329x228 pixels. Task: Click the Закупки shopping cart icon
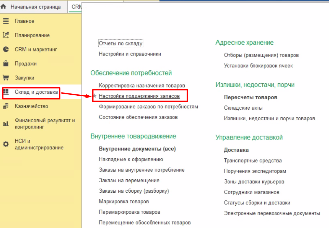[6, 78]
